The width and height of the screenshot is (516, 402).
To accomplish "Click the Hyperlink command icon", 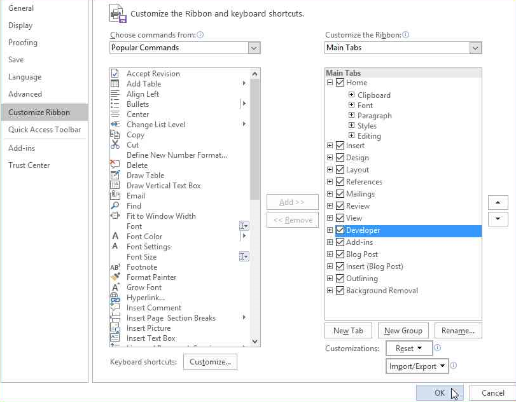I will coord(115,298).
